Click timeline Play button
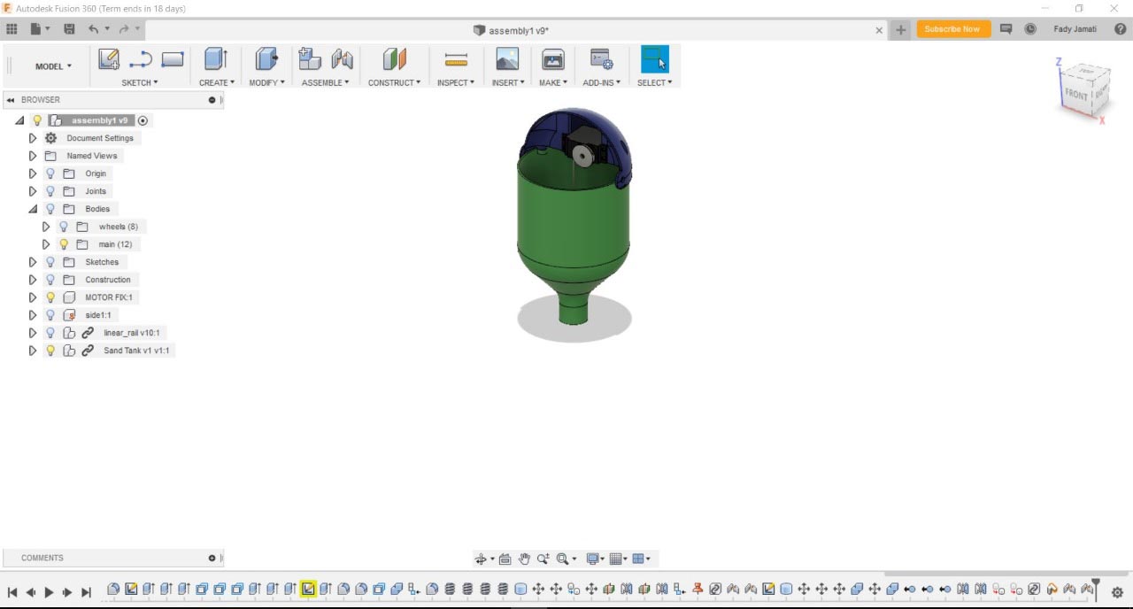This screenshot has height=609, width=1133. click(49, 592)
